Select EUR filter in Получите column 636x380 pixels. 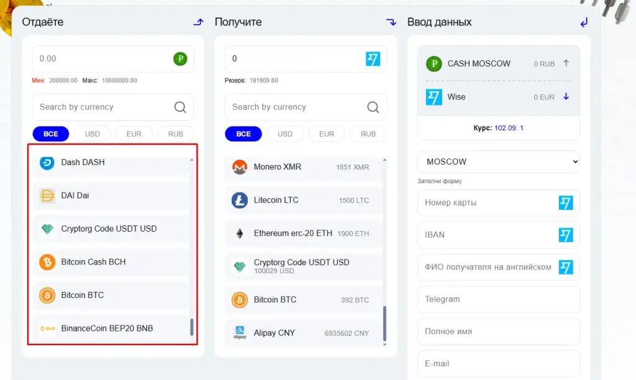click(x=327, y=134)
